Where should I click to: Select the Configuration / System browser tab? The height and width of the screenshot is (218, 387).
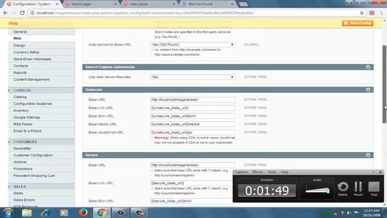(x=31, y=4)
